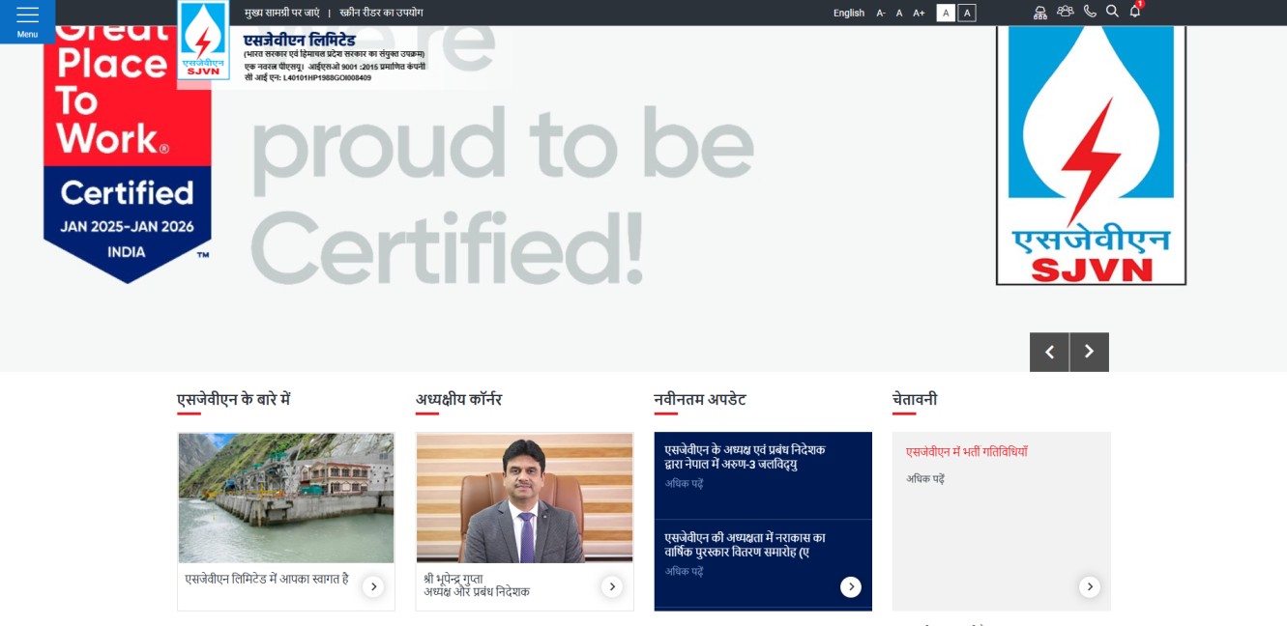Reset font size with A control
The height and width of the screenshot is (626, 1287).
click(898, 13)
